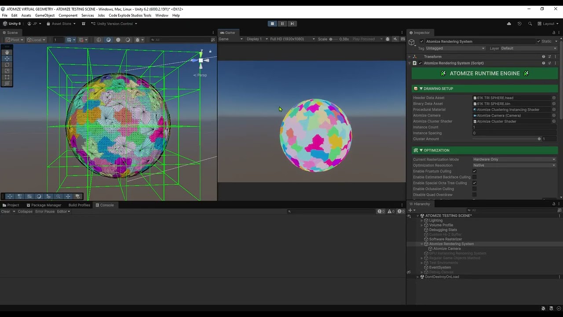Disable Spacial Octa Tree Culling checkbox

click(x=474, y=183)
